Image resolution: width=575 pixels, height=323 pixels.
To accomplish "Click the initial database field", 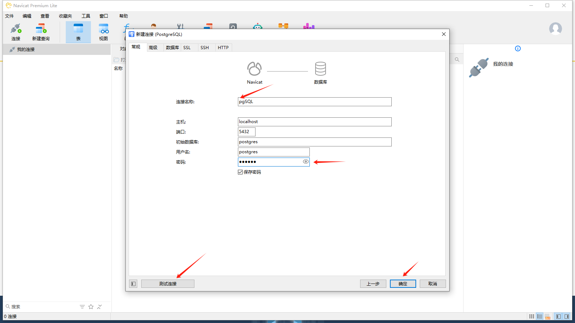I will pyautogui.click(x=314, y=142).
